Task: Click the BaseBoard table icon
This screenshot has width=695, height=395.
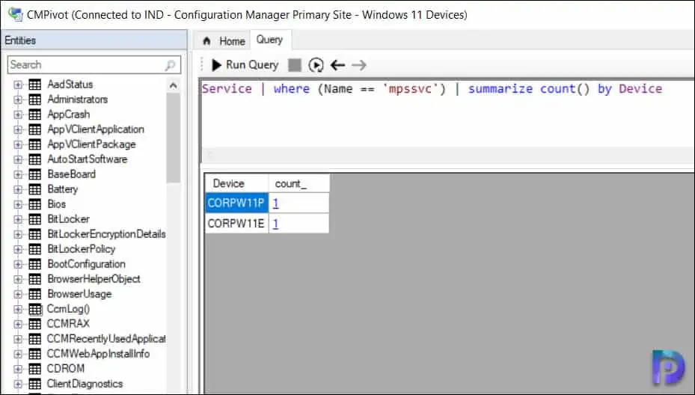Action: tap(35, 174)
